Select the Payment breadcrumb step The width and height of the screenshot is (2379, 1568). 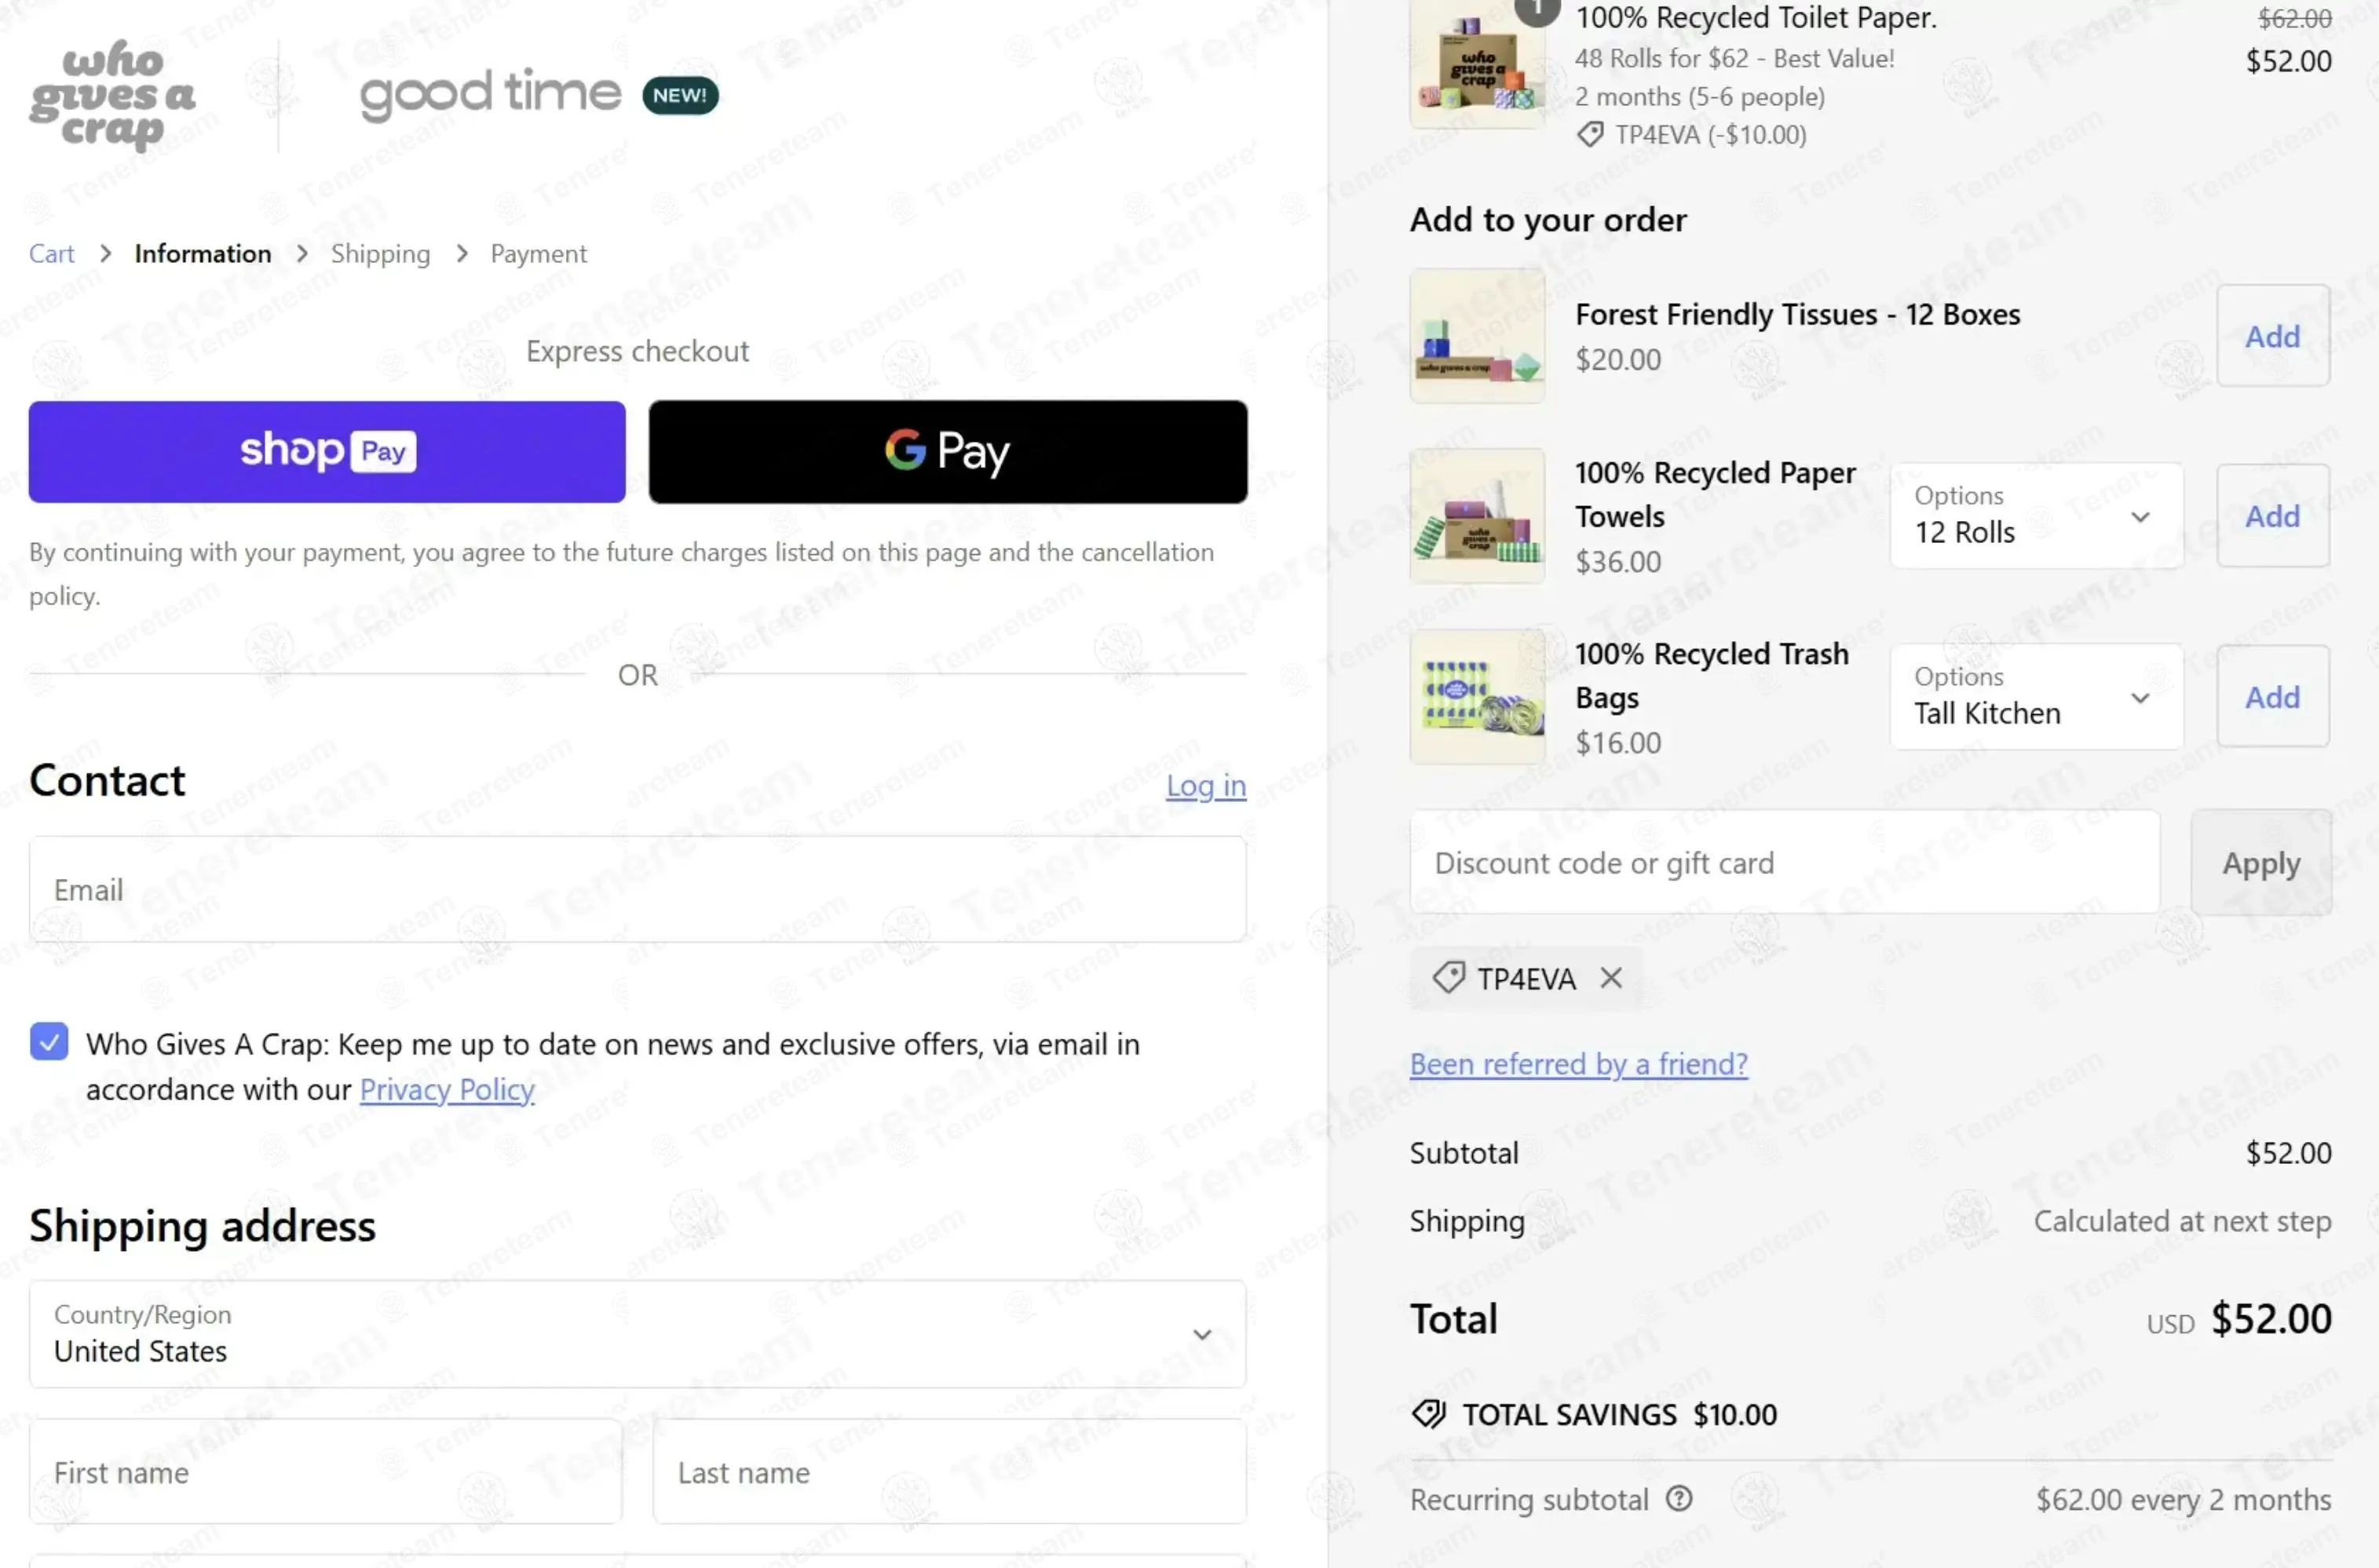[x=539, y=253]
